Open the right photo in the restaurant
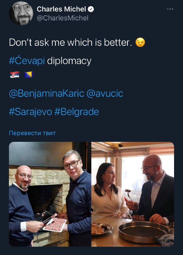This screenshot has width=183, height=255. [133, 194]
